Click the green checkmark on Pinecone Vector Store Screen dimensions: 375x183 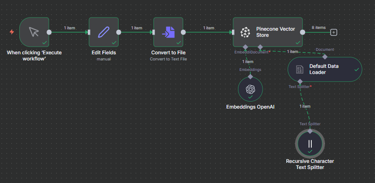point(298,43)
